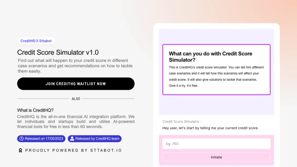Click the Released on 17/05/2023 text
Image resolution: width=297 pixels, height=167 pixels.
[44, 139]
